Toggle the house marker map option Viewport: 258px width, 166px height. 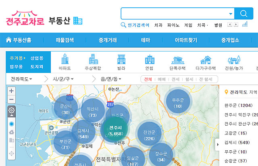click(12, 132)
